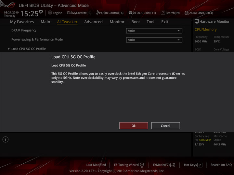Click the CPU/Memory heading
Viewport: 234px width, 175px height.
click(x=205, y=29)
